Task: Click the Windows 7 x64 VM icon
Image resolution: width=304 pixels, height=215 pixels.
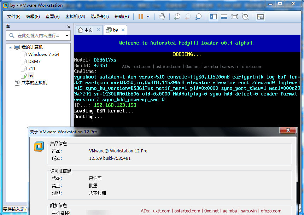Action: [x=24, y=54]
